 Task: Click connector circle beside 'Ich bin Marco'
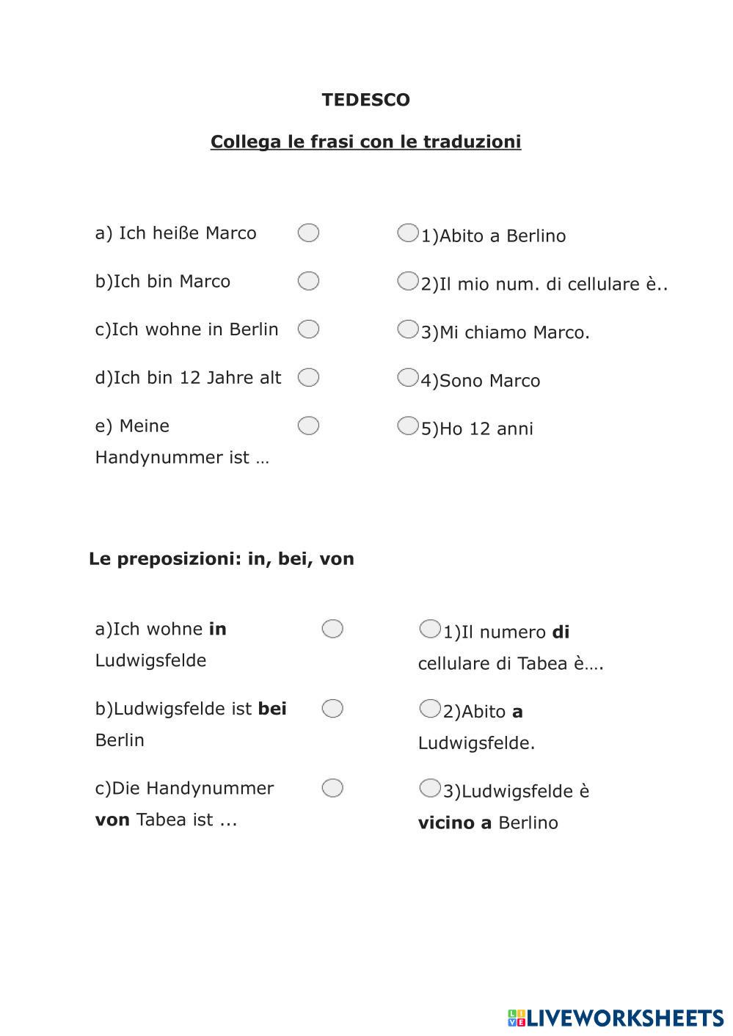pos(308,281)
